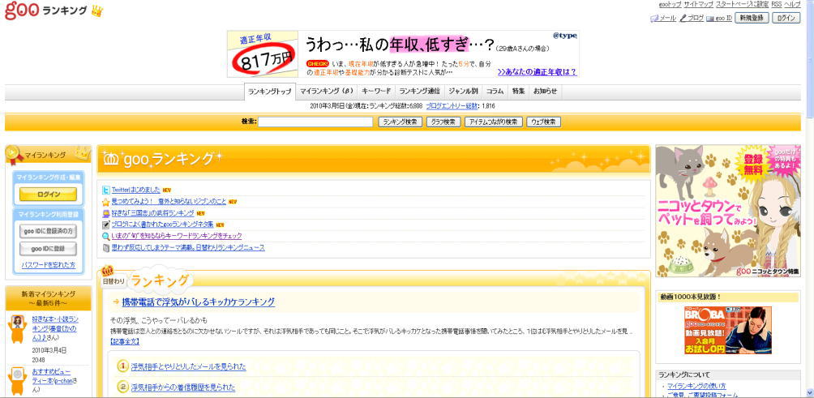Click the 動画1000本見放題！ heading text

point(691,297)
